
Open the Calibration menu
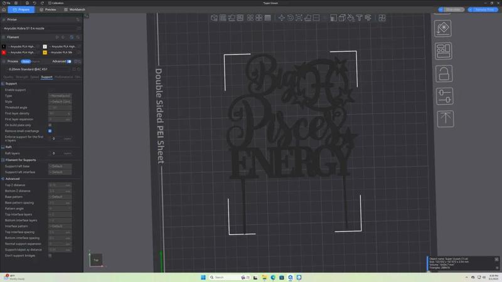56,3
